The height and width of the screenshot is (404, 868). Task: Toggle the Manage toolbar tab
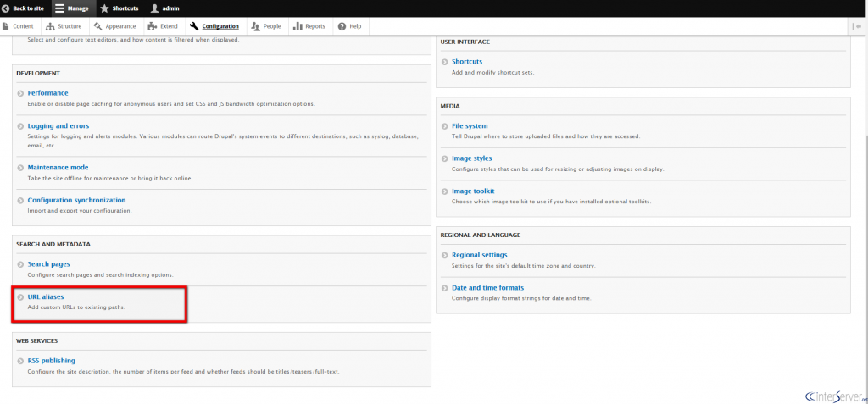[73, 8]
